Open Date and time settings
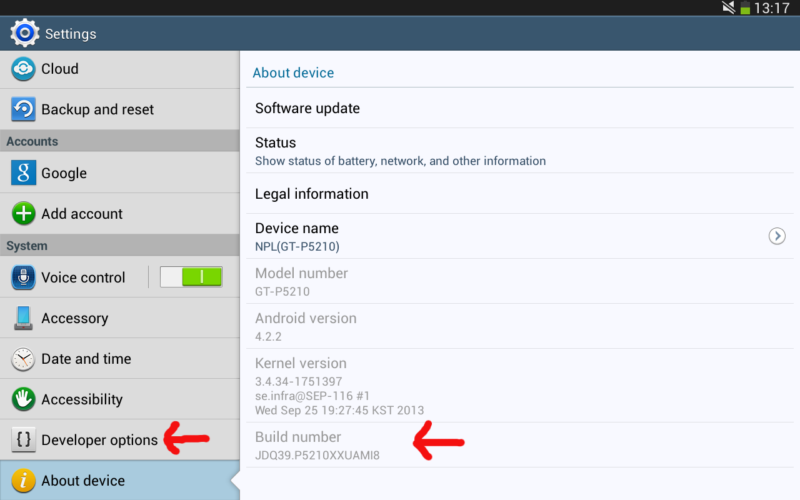This screenshot has height=500, width=800. (120, 359)
